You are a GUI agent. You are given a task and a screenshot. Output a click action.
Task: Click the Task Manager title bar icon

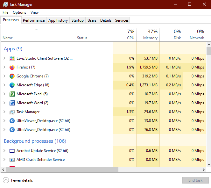[5, 4]
